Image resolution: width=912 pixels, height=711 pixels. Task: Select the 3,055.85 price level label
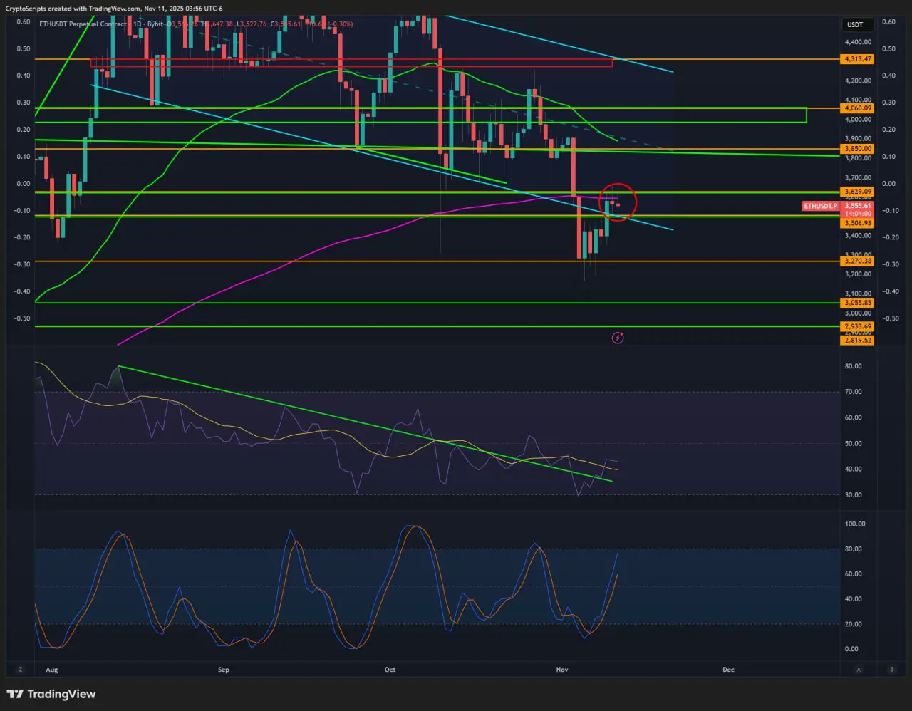click(x=857, y=303)
